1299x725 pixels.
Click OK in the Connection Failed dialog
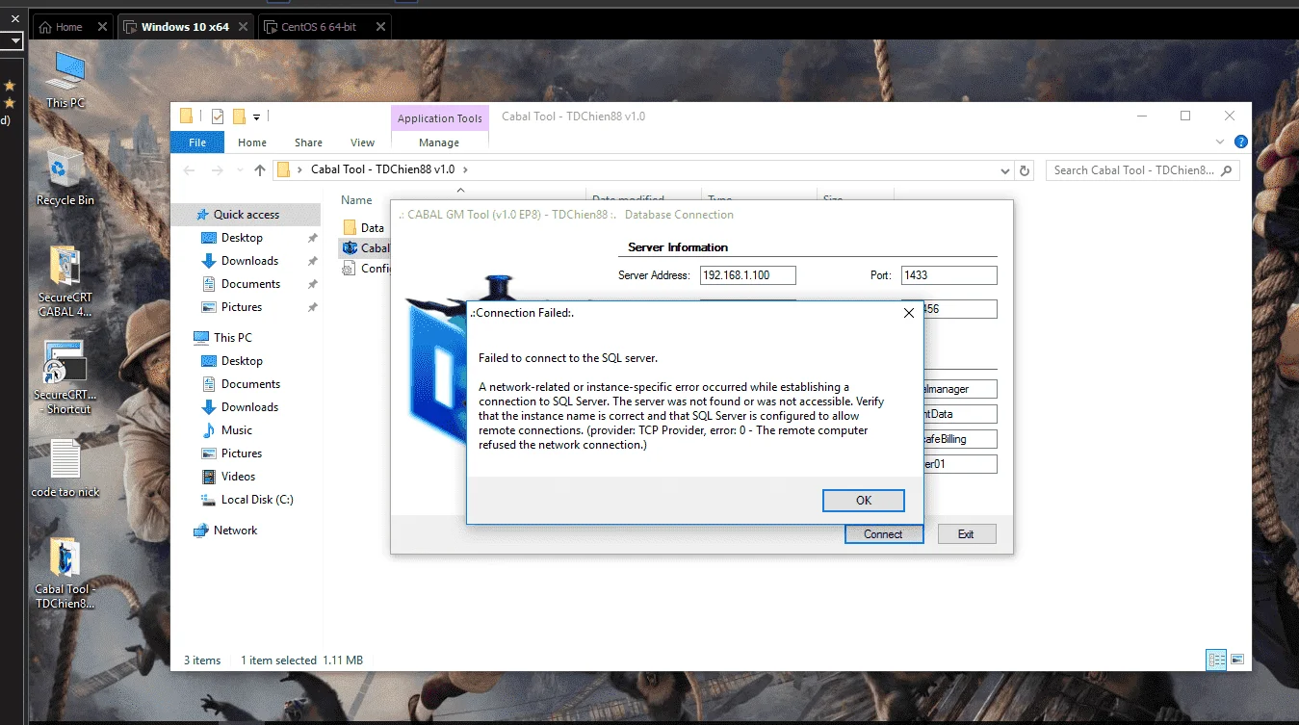(864, 501)
